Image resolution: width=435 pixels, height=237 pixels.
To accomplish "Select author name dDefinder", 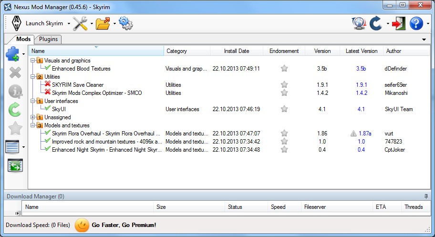I will pos(395,69).
